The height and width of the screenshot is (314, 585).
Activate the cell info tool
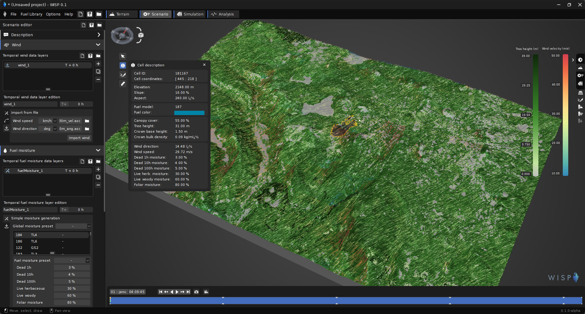(123, 65)
